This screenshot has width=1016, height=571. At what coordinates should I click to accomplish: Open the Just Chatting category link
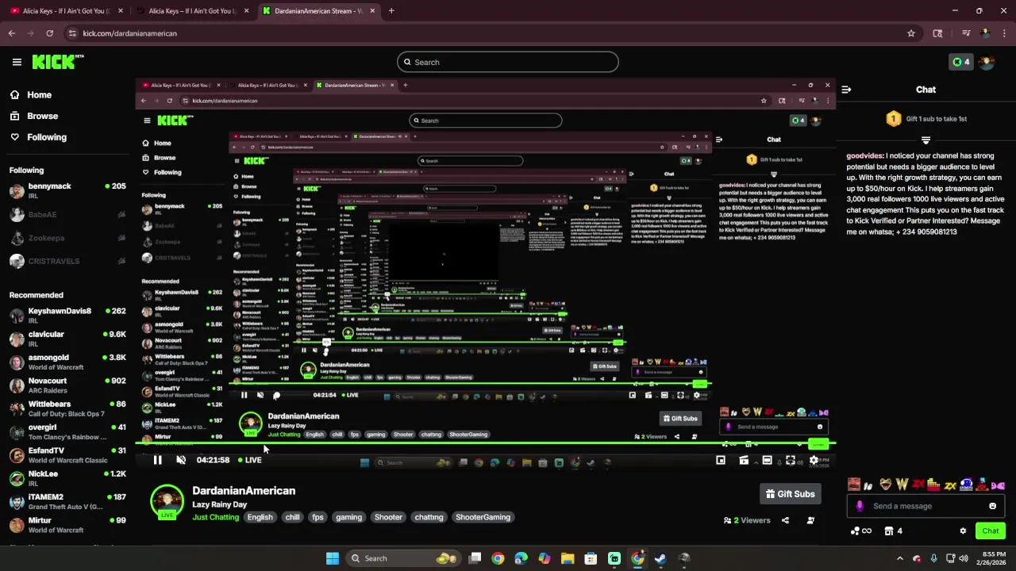click(x=215, y=517)
